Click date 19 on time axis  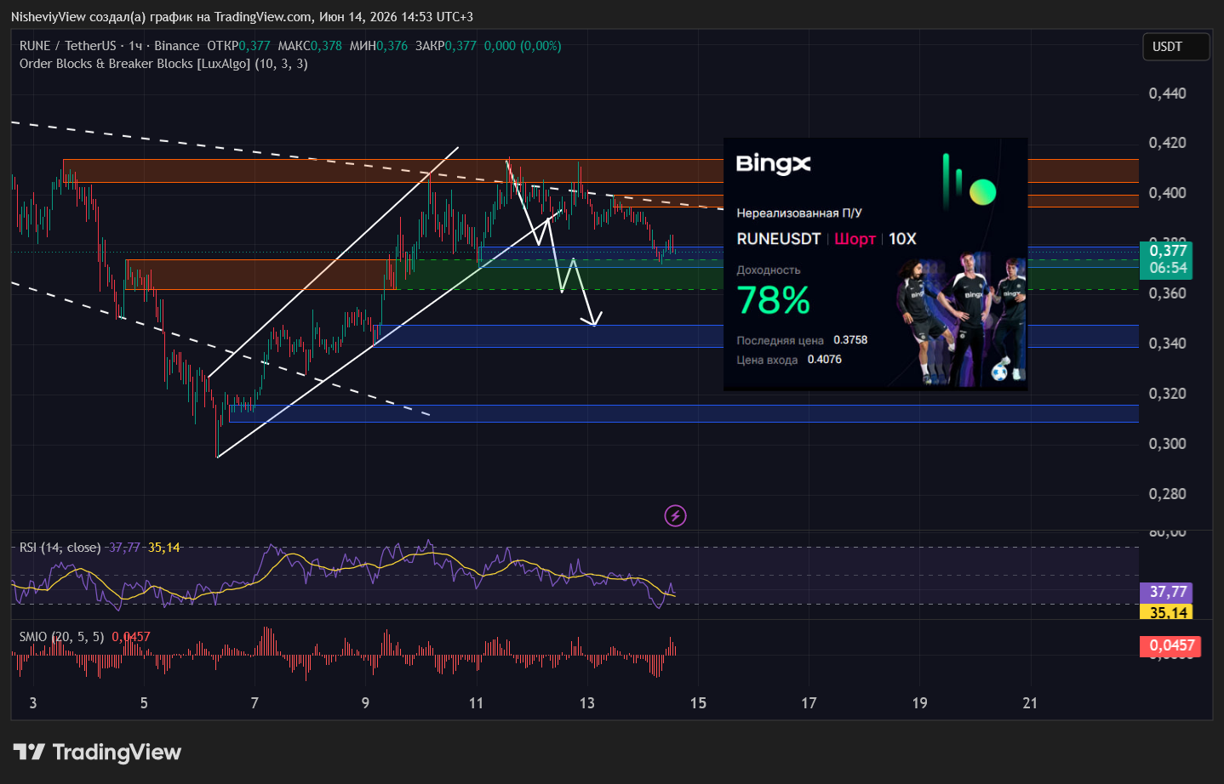[919, 703]
